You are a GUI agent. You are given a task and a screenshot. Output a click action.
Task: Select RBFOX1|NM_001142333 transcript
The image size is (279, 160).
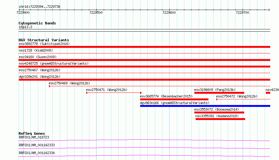coord(144,148)
